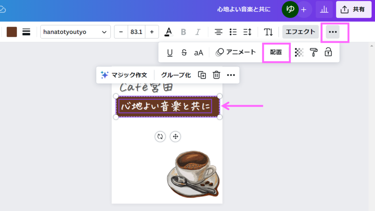Click the エフェクト button
The width and height of the screenshot is (375, 211).
coord(300,32)
